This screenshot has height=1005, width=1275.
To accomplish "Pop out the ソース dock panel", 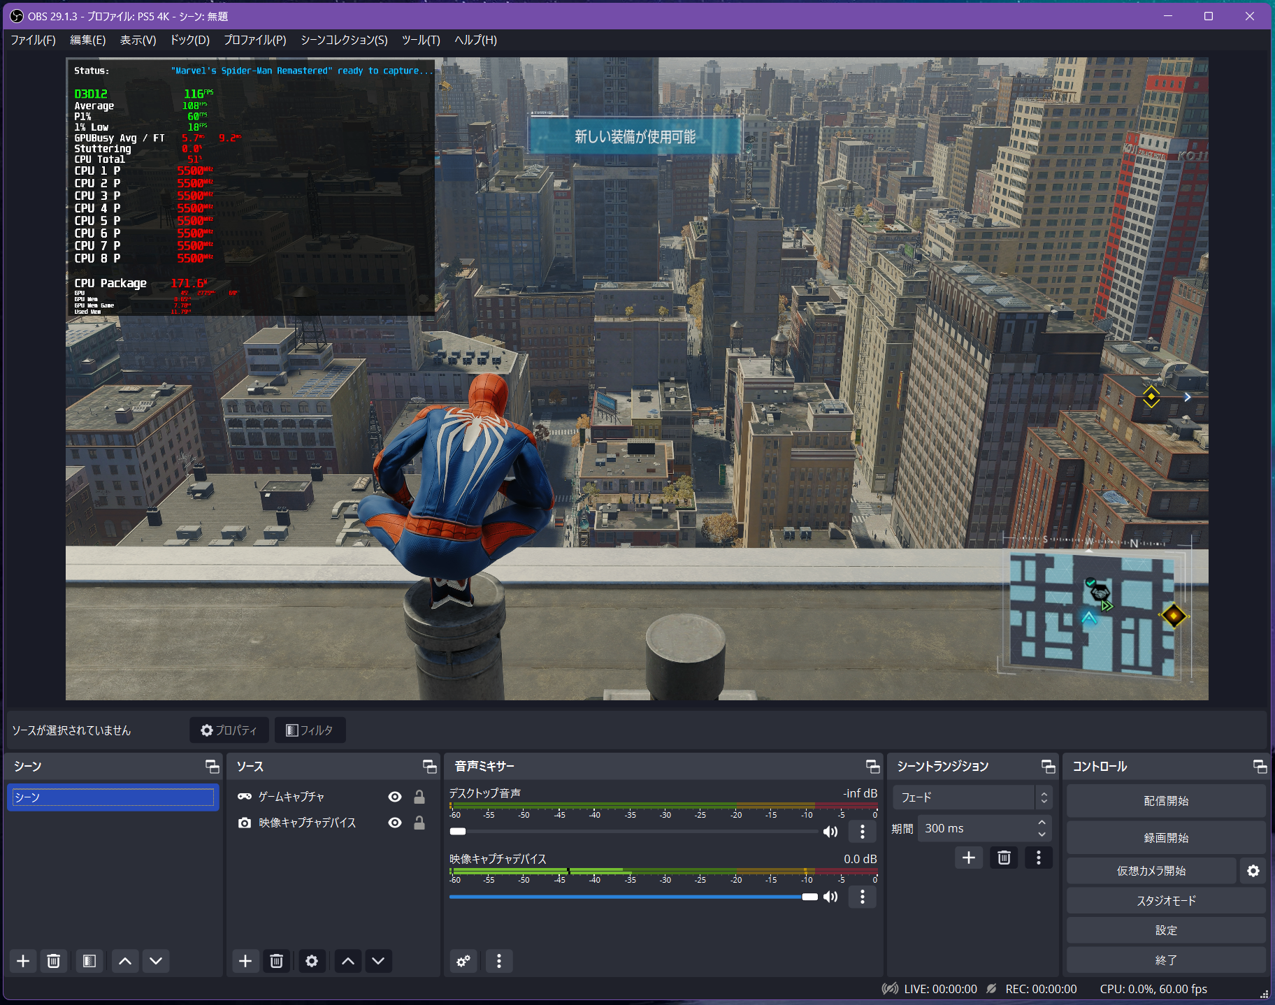I will click(x=429, y=767).
